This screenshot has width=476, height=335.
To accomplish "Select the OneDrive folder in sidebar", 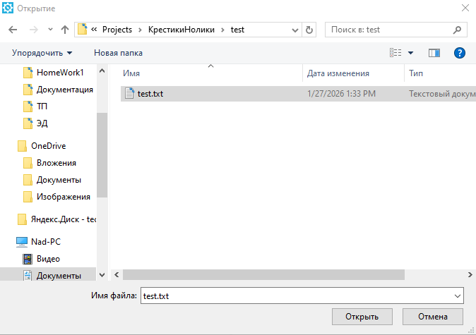I will (x=48, y=145).
